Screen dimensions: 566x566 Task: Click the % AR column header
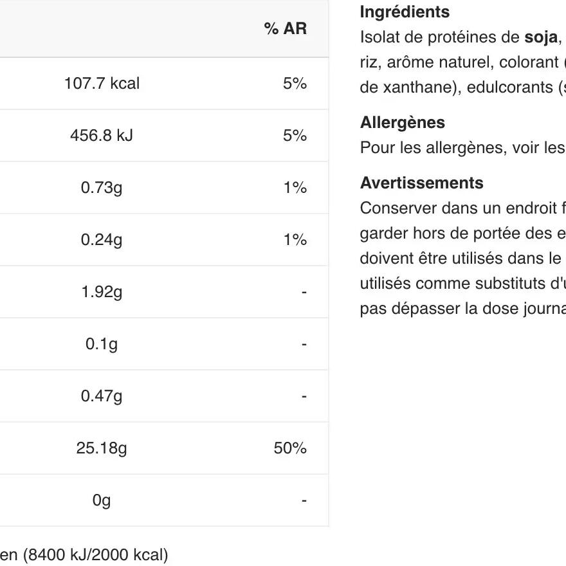tap(285, 28)
